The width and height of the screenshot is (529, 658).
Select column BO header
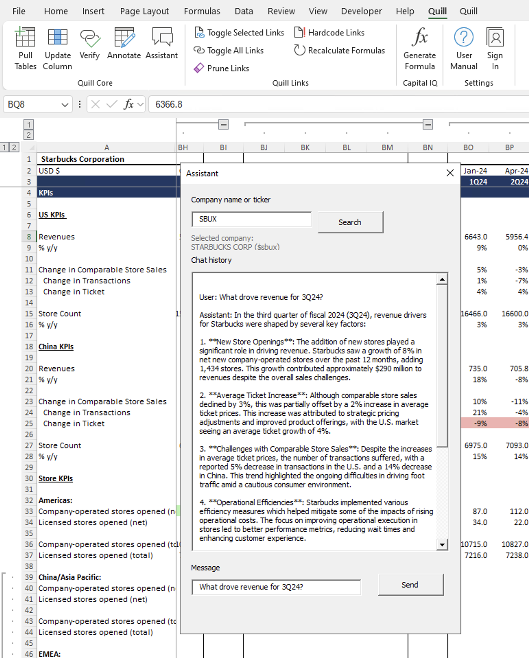point(468,148)
